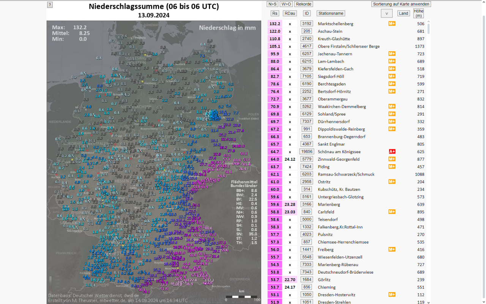The height and width of the screenshot is (304, 486).
Task: Click the M+ badge for Marktschellenberg
Action: (x=391, y=24)
